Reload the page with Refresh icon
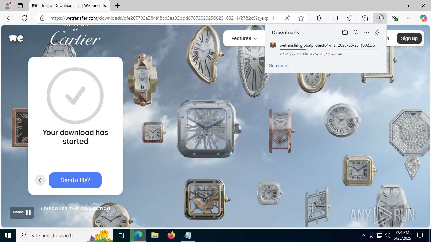The width and height of the screenshot is (431, 242). pos(24,18)
